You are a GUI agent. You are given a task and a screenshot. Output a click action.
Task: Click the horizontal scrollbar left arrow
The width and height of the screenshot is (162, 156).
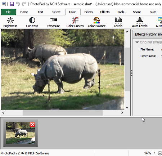click(3, 113)
